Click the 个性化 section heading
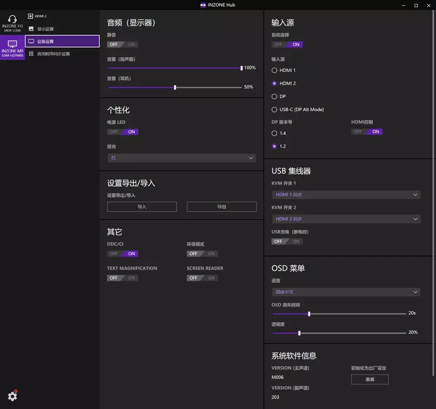This screenshot has height=409, width=436. 118,110
